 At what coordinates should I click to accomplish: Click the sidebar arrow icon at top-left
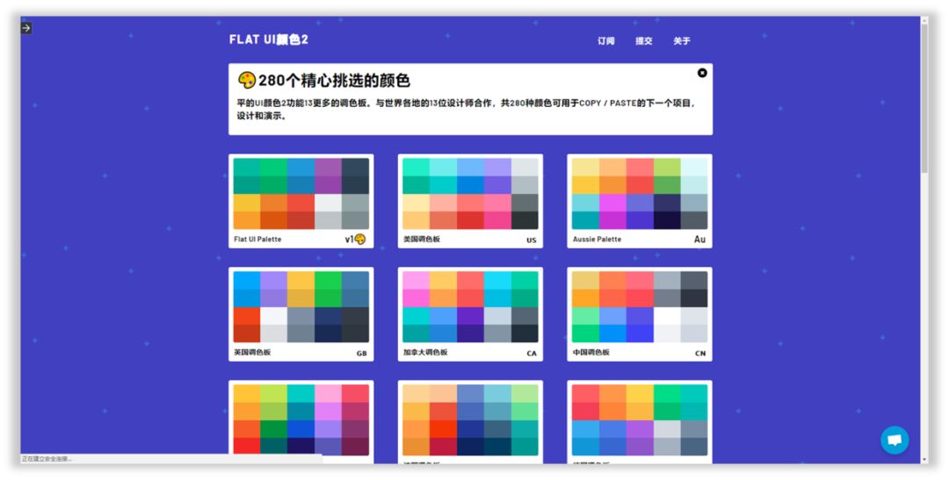click(26, 28)
